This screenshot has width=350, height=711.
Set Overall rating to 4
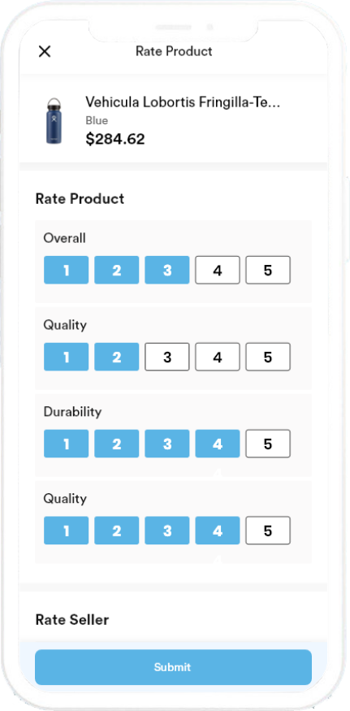click(x=217, y=271)
